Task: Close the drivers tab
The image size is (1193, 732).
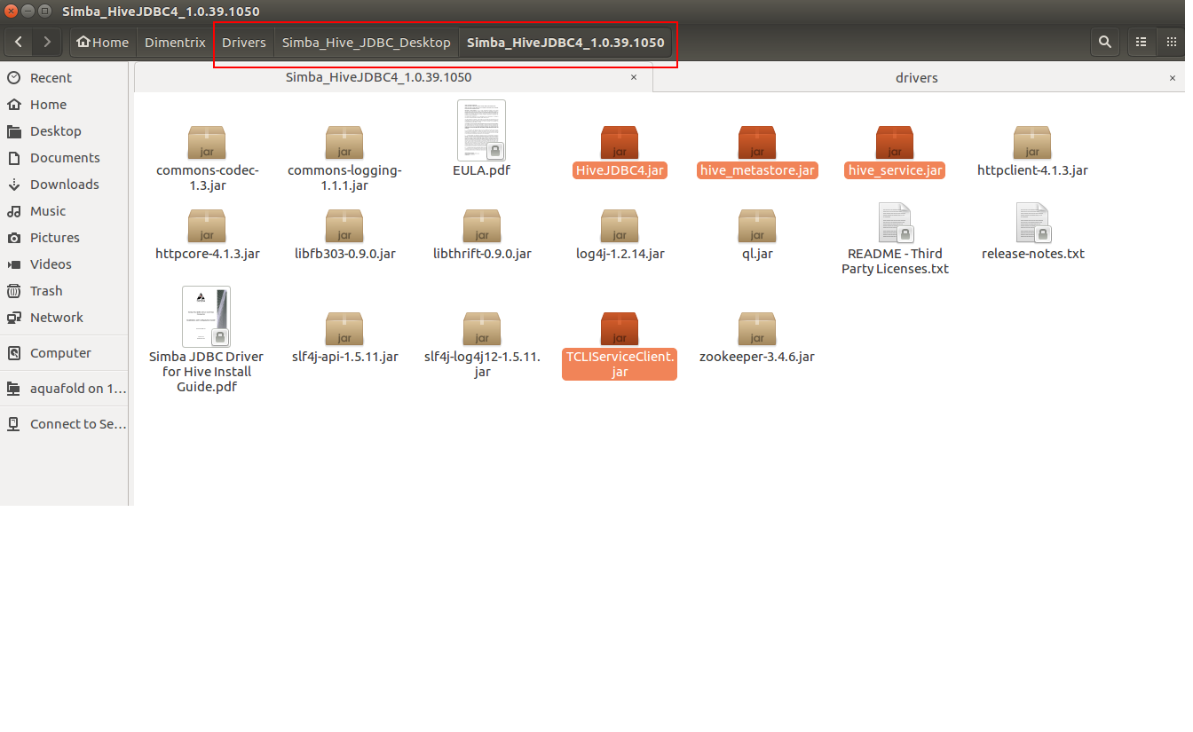Action: (x=1172, y=78)
